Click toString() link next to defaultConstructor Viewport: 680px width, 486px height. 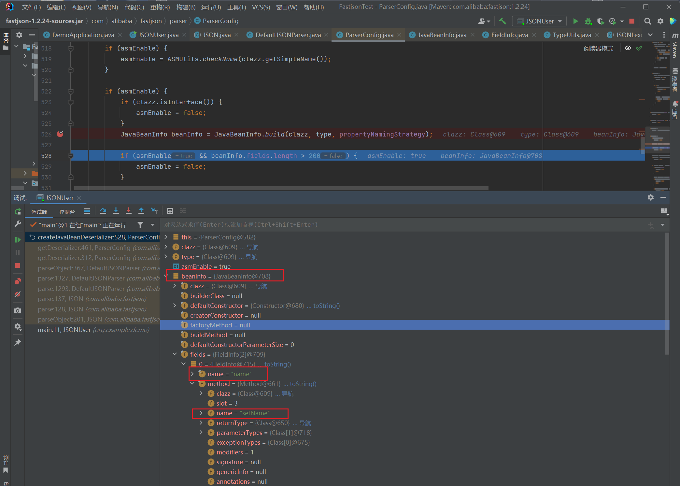(326, 306)
